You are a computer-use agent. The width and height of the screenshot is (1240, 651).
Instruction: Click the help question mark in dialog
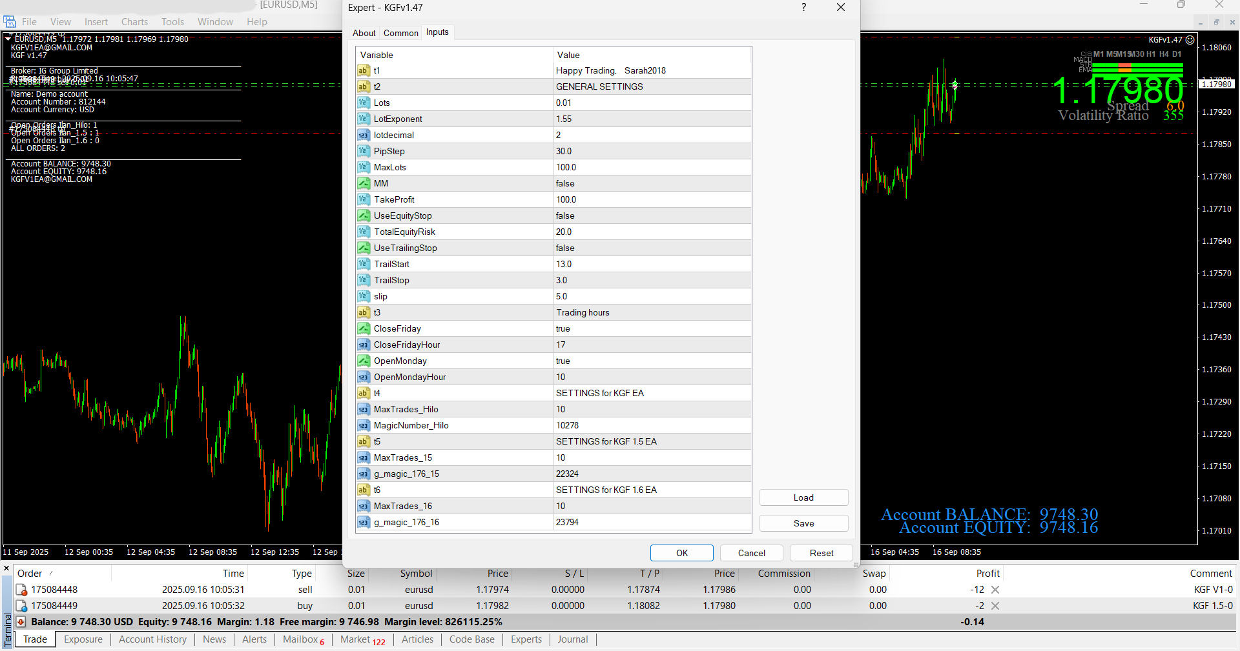click(x=803, y=8)
